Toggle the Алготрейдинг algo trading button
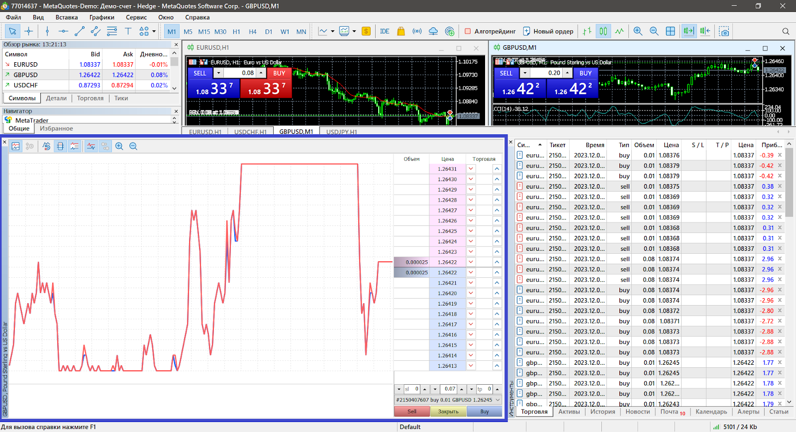 [490, 31]
